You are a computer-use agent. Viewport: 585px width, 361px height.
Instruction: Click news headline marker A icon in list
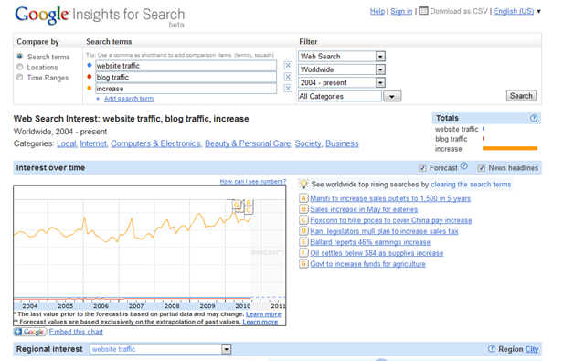303,198
